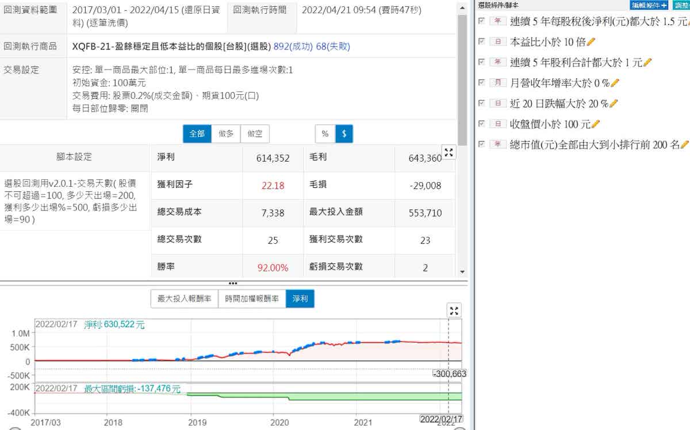Image resolution: width=690 pixels, height=430 pixels.
Task: Click the 編輯條件 + button
Action: (x=649, y=5)
